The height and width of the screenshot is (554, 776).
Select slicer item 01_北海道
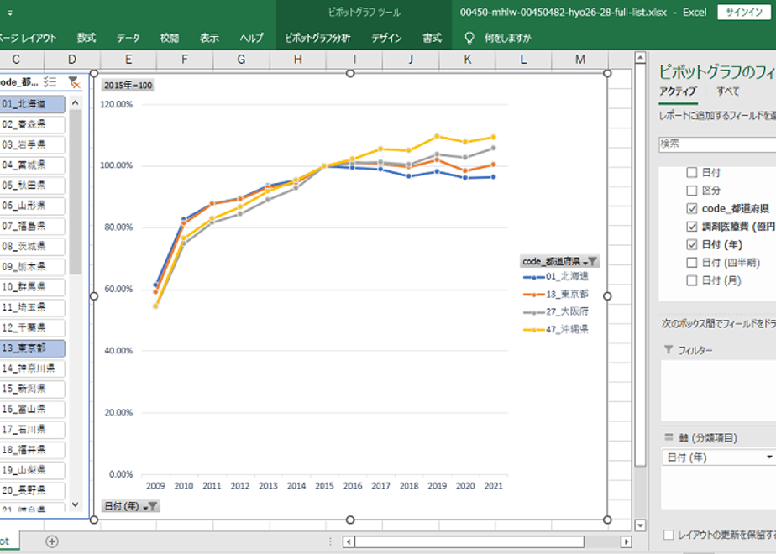pyautogui.click(x=32, y=104)
